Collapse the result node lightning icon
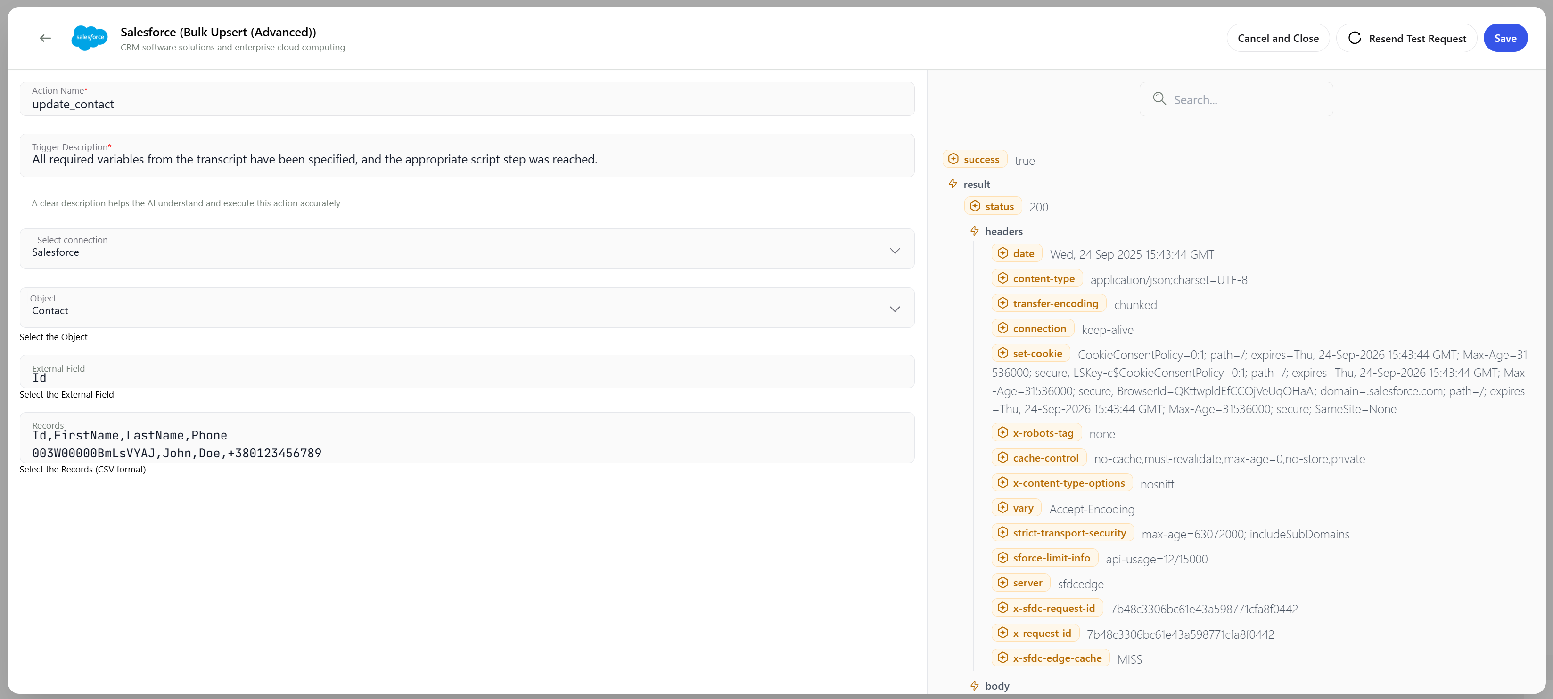1553x699 pixels. coord(953,184)
